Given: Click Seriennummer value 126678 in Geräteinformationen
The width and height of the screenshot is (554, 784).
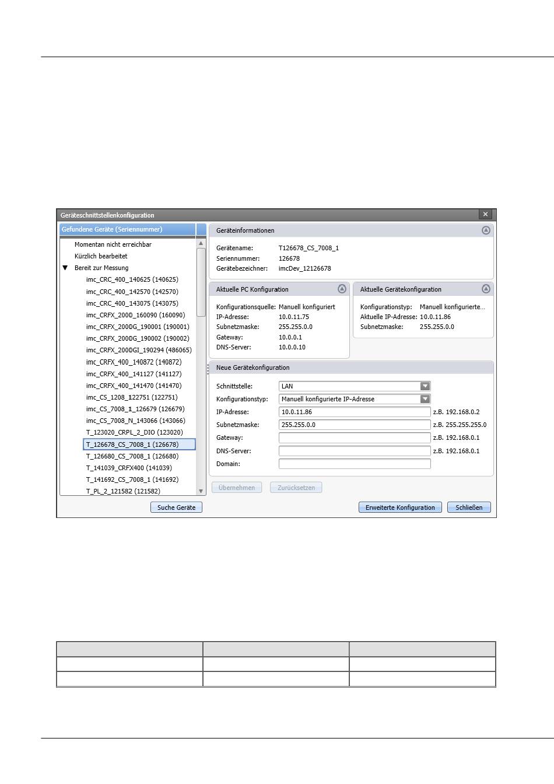Looking at the screenshot, I should [289, 258].
